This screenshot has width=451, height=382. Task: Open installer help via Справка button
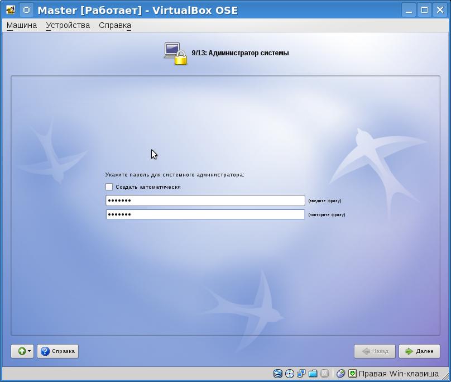point(57,351)
